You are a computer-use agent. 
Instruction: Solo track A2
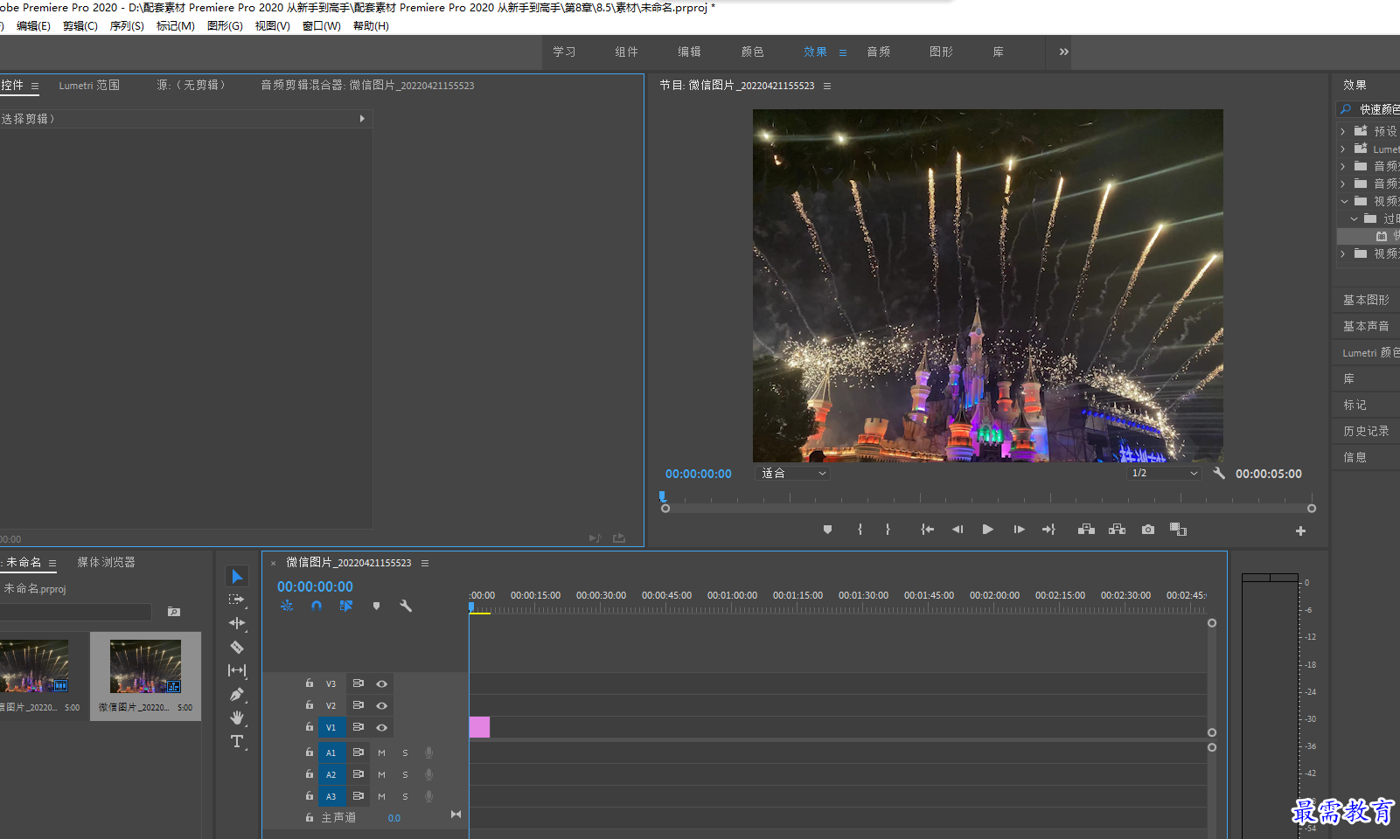(x=405, y=774)
